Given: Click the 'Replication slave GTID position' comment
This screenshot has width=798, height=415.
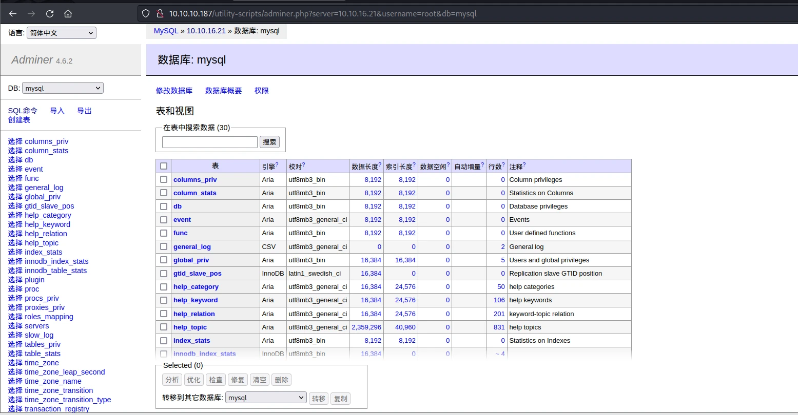Looking at the screenshot, I should (x=556, y=273).
